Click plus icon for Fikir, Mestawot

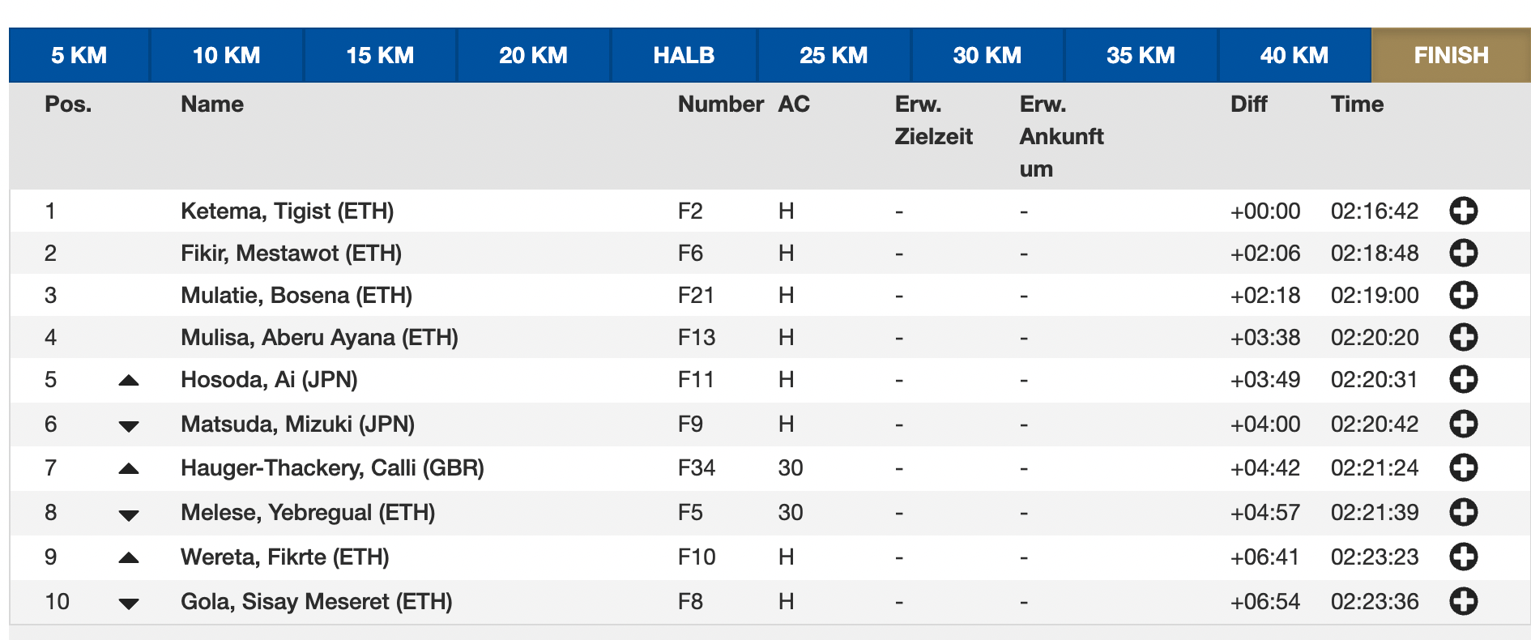(1463, 254)
